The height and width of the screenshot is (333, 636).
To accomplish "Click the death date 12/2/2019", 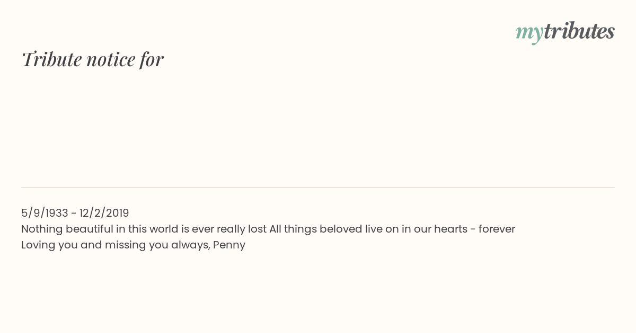I will click(104, 213).
